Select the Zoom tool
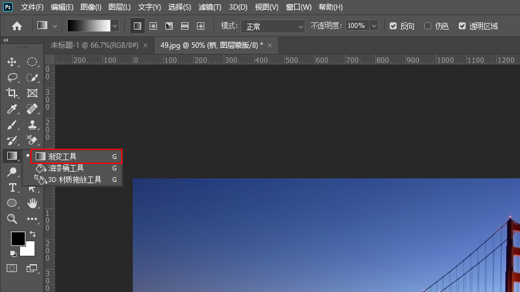This screenshot has width=520, height=292. [x=12, y=219]
